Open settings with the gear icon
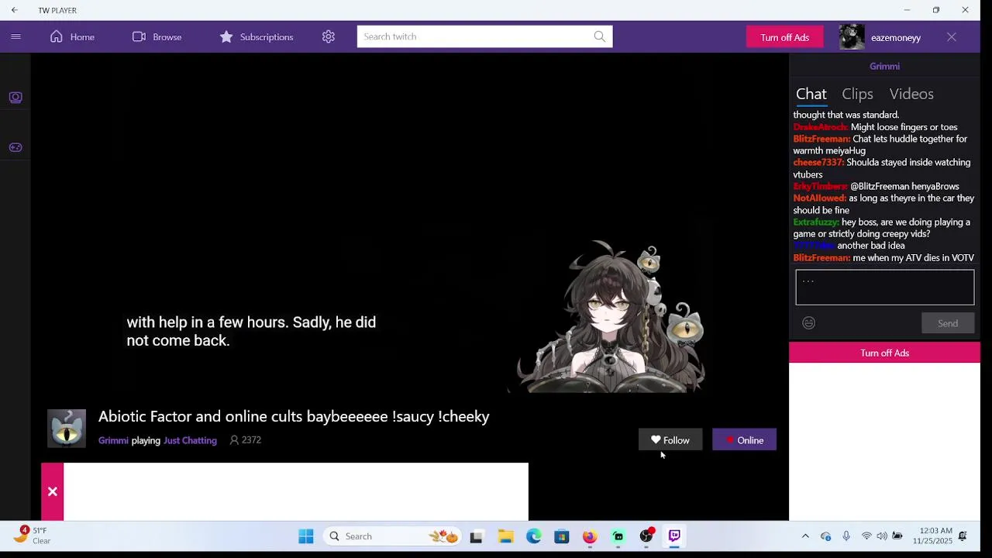The height and width of the screenshot is (558, 992). [x=329, y=36]
